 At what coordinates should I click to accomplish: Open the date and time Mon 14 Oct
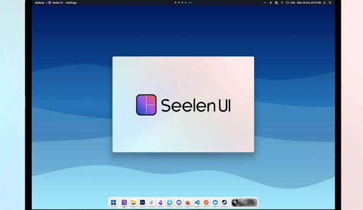pyautogui.click(x=309, y=3)
